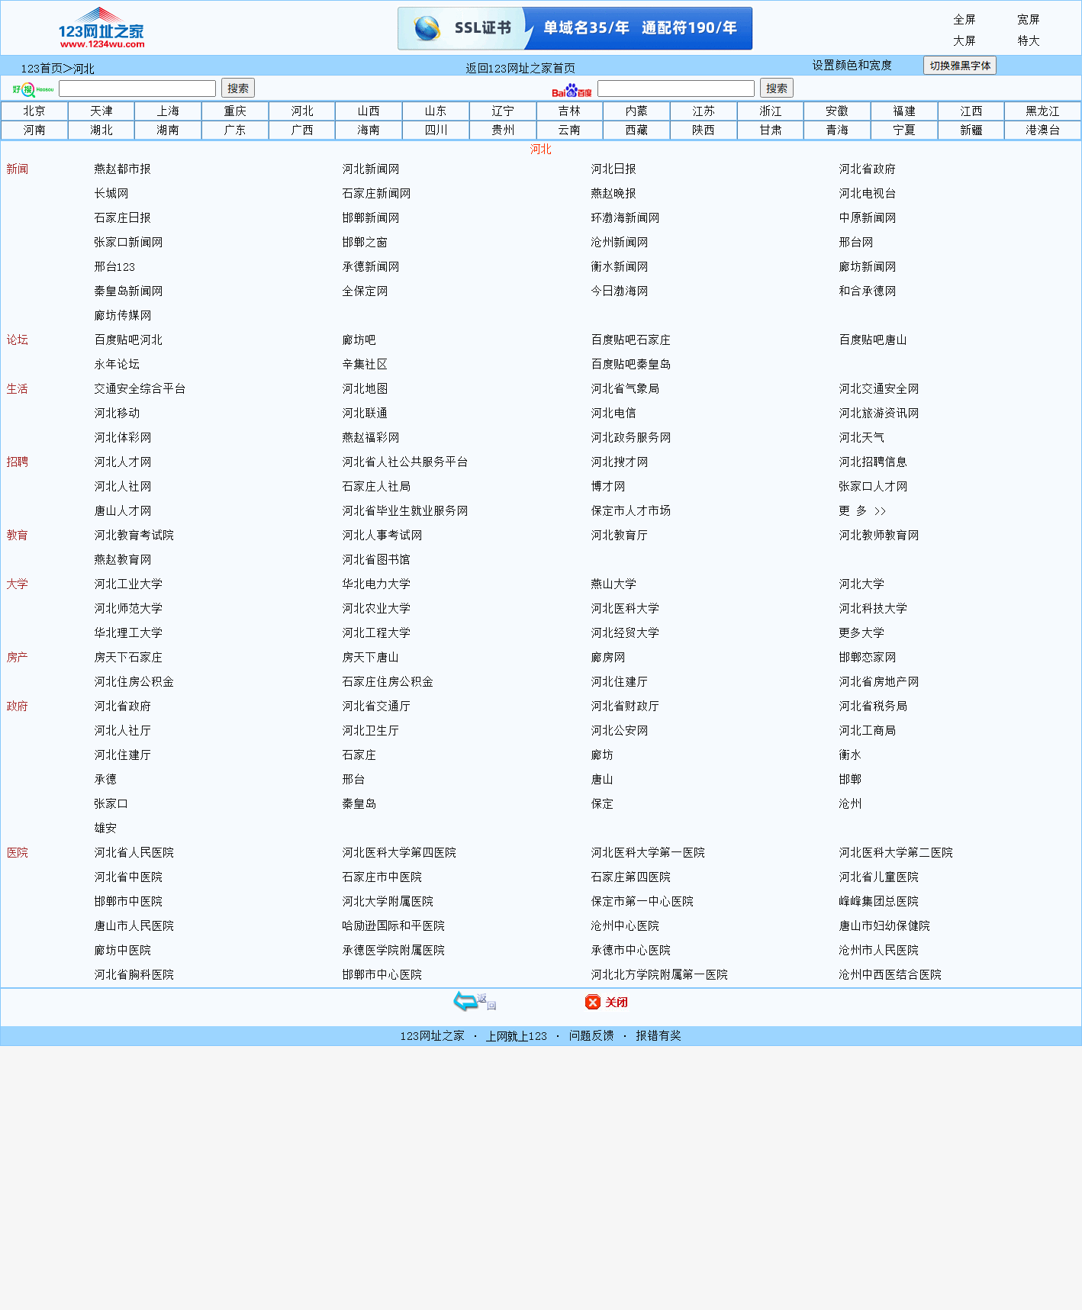Open 设置颜色和宽度 settings
The width and height of the screenshot is (1082, 1310).
pos(852,66)
